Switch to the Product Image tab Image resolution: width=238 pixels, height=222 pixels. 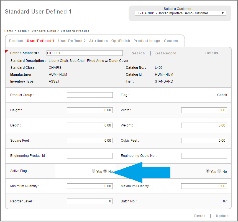[x=147, y=41]
